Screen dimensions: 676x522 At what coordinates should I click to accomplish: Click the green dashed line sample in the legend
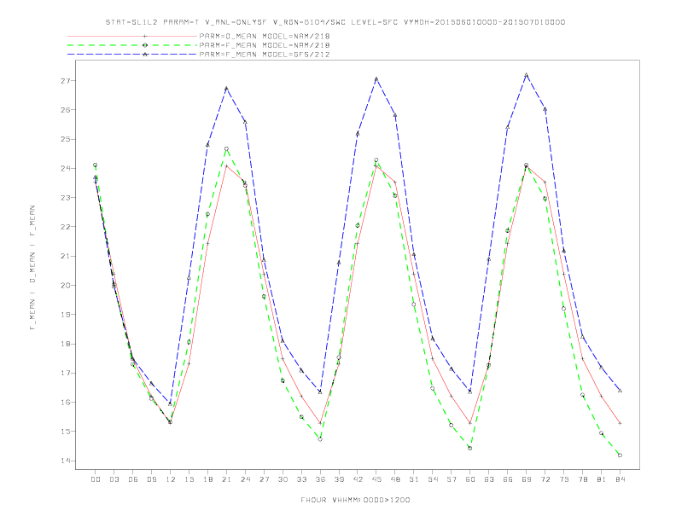(132, 45)
